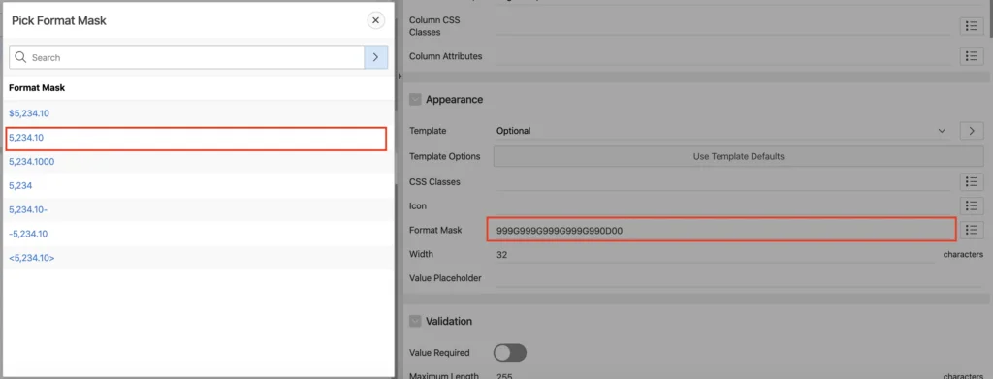
Task: Submit search with the arrow button
Action: [375, 57]
